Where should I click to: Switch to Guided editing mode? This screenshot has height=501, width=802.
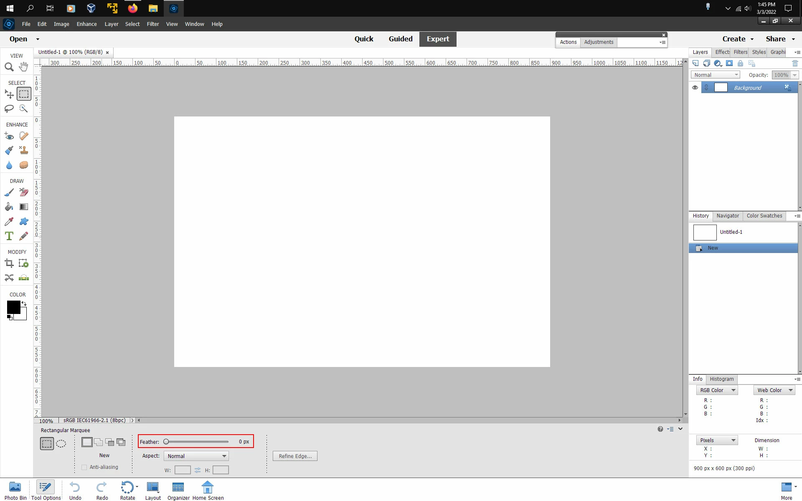pos(400,39)
